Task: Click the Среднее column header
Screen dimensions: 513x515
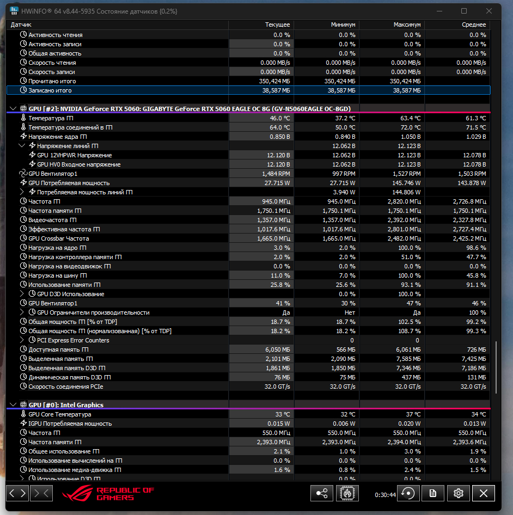Action: tap(457, 24)
